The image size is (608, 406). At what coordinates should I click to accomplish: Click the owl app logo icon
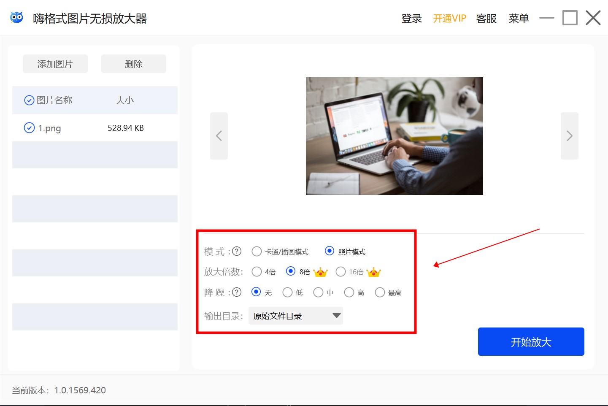pyautogui.click(x=16, y=18)
